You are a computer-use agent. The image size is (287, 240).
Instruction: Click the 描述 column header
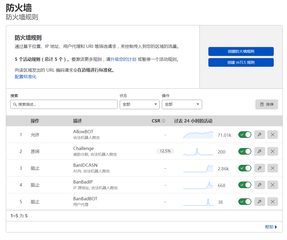[77, 121]
